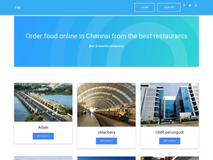Open the partially visible bottom-left location card
Screen dimensions: 213x160
[43, 158]
